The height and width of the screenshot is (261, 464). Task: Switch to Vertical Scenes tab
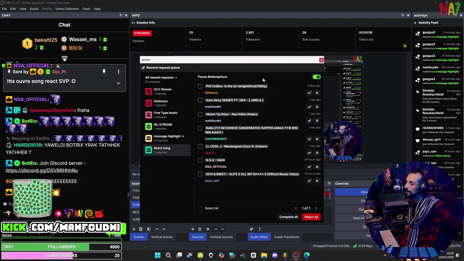pyautogui.click(x=162, y=237)
